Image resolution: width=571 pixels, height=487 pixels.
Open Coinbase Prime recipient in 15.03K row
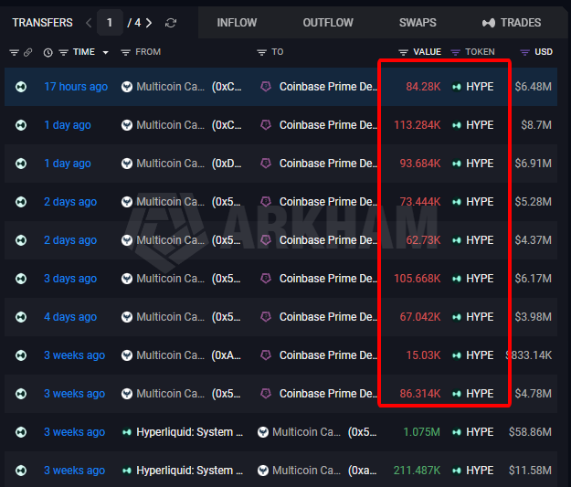(328, 355)
